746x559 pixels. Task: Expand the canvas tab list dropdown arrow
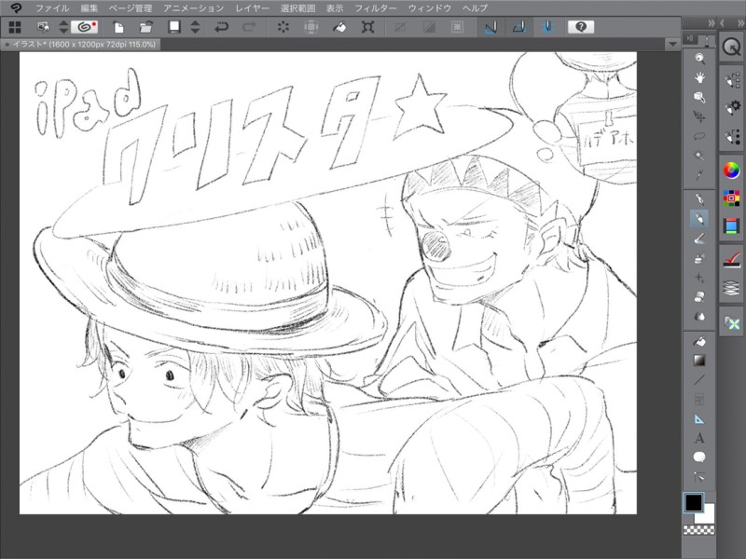(x=670, y=44)
